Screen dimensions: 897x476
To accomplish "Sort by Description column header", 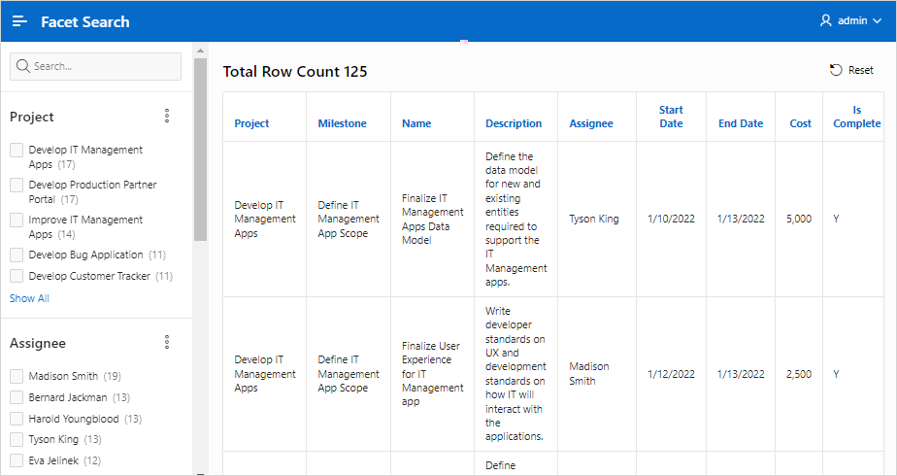I will tap(514, 123).
